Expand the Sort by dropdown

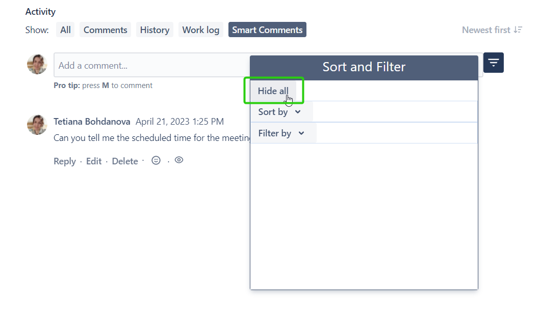[x=279, y=112]
